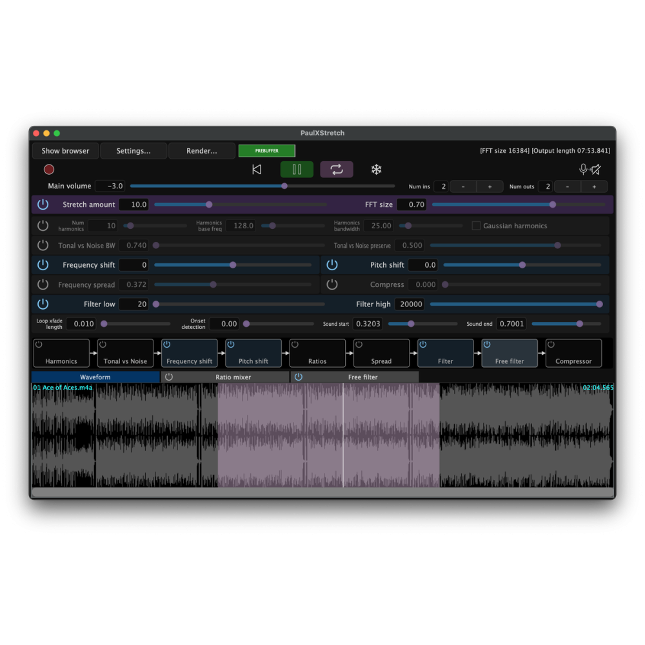The height and width of the screenshot is (645, 645).
Task: Enable the Compress power toggle
Action: pyautogui.click(x=332, y=284)
